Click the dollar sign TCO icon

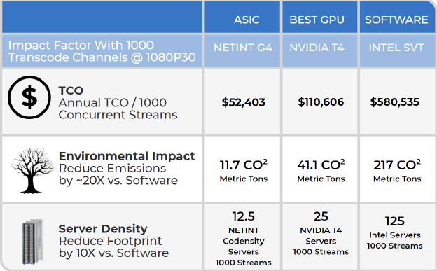click(29, 97)
